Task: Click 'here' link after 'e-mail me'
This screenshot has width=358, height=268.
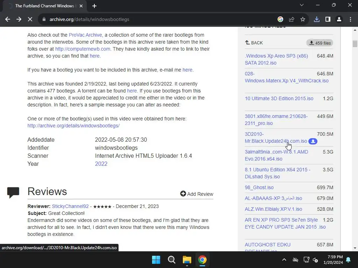Action: coord(187,70)
